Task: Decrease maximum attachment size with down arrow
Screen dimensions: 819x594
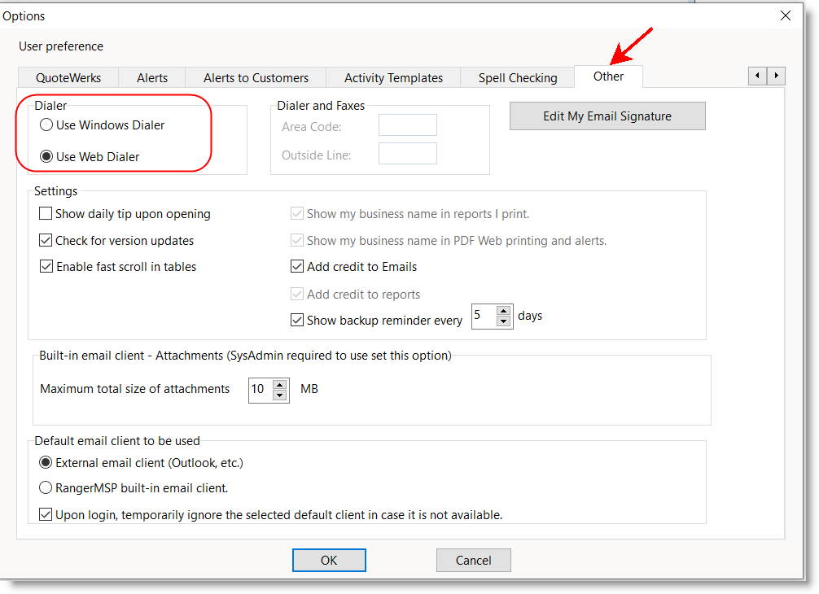Action: (x=280, y=395)
